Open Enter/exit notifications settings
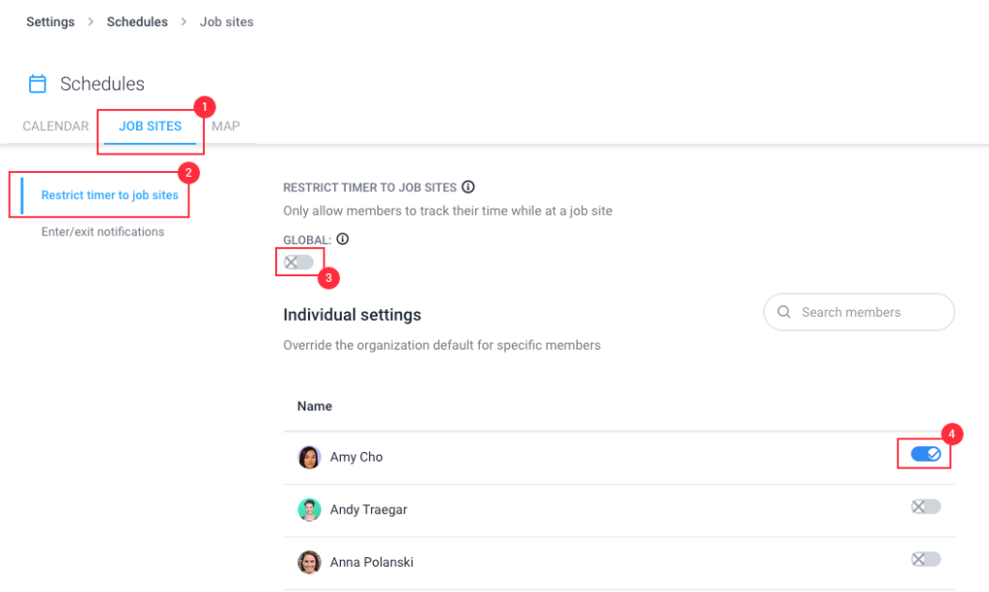The height and width of the screenshot is (592, 989). 102,232
